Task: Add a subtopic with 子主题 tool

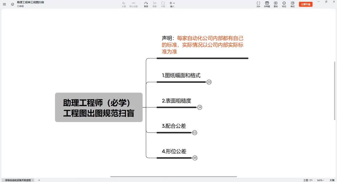Action: click(x=133, y=4)
